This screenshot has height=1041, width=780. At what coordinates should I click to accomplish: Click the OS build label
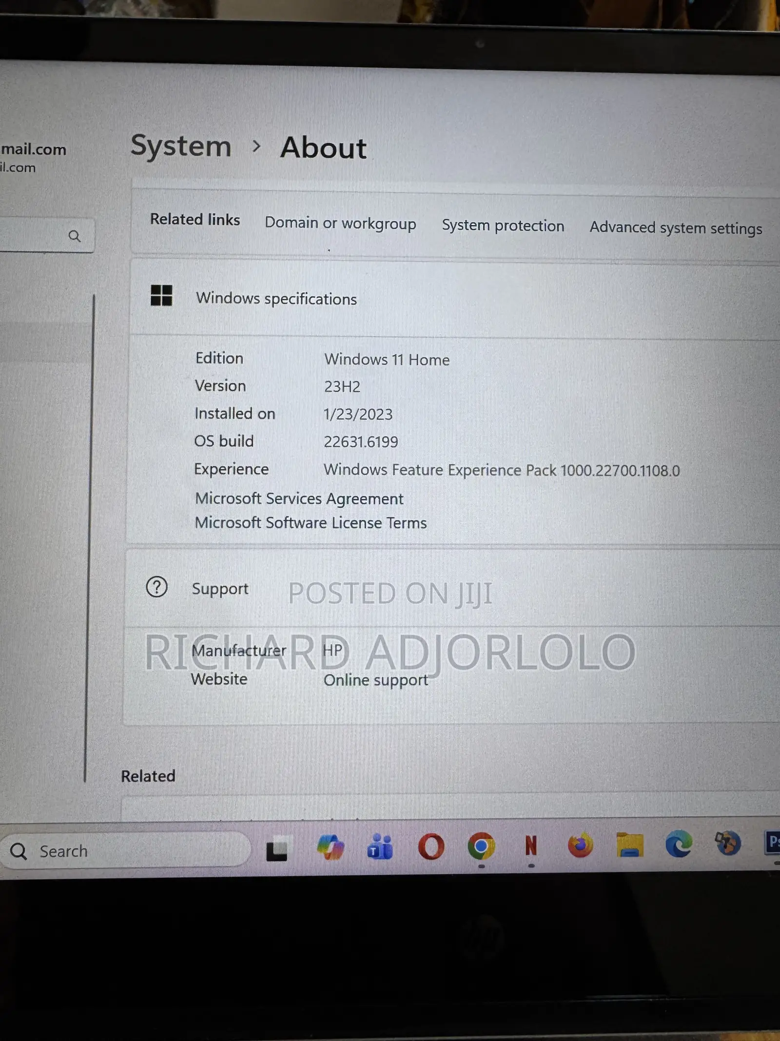(x=224, y=441)
